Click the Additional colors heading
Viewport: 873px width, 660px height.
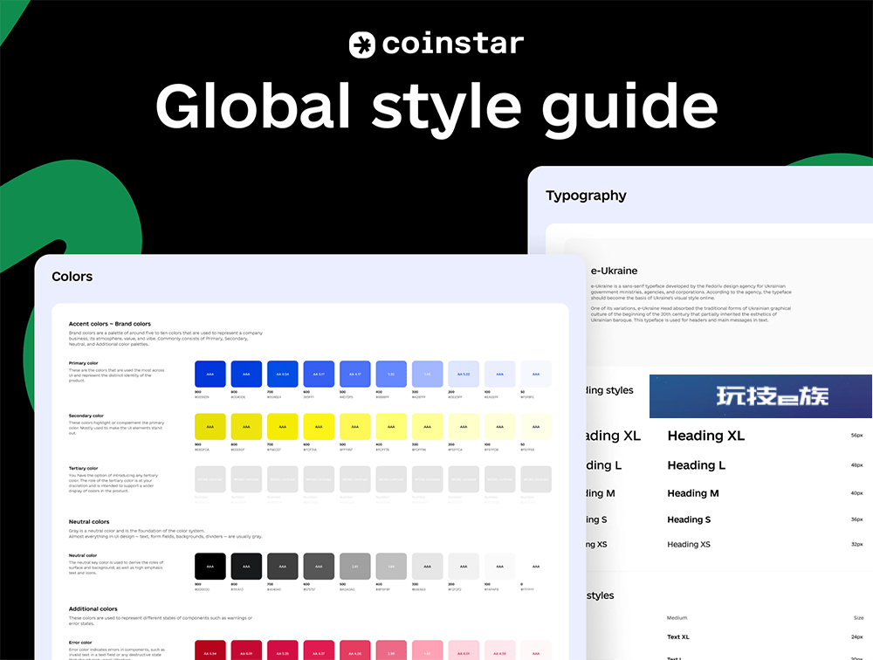pos(93,608)
